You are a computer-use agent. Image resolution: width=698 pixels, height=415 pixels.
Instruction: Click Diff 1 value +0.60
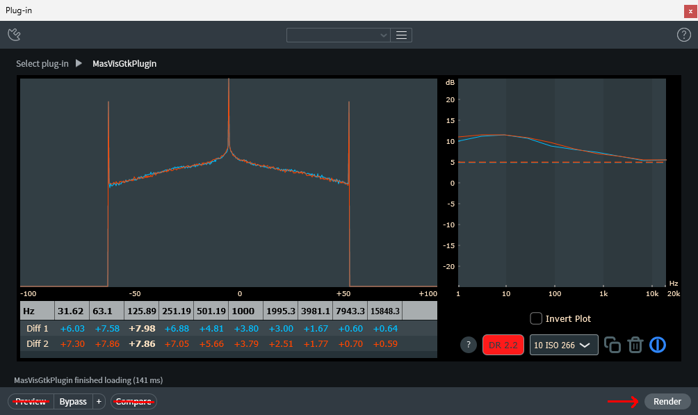click(x=350, y=329)
